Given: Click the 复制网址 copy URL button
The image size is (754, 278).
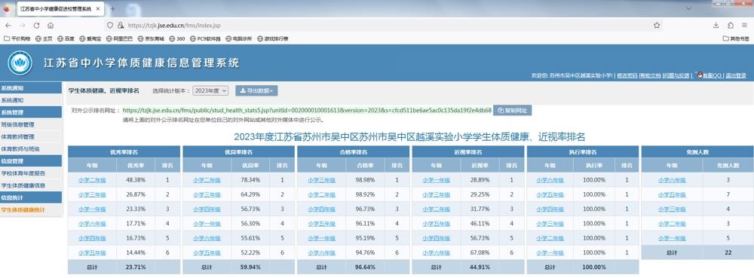Looking at the screenshot, I should click(x=513, y=111).
